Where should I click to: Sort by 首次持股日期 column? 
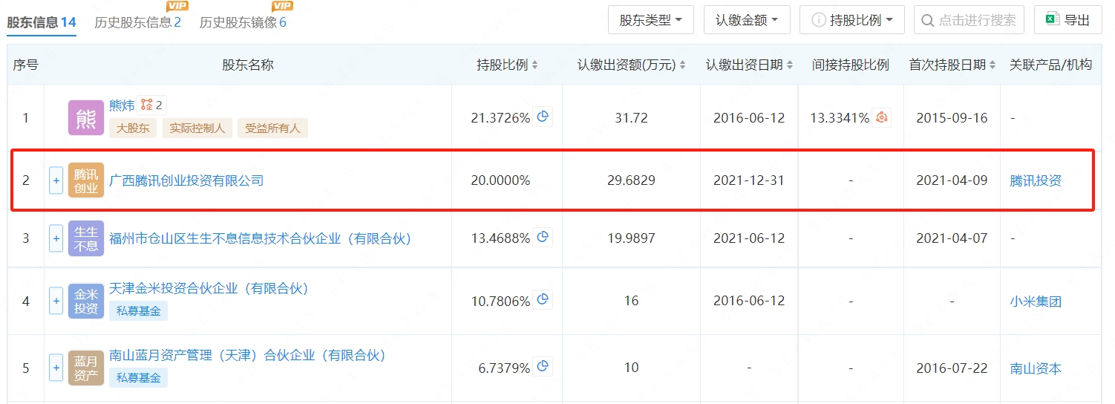pyautogui.click(x=993, y=65)
